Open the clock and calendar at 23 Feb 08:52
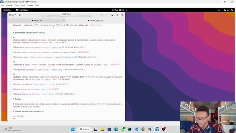Screen dimensions: 236x133 coord(118,10)
